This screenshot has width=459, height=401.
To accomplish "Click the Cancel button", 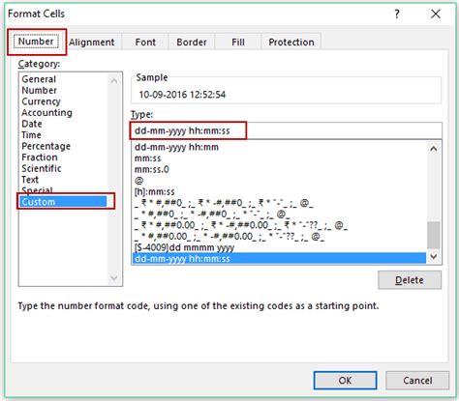I will (417, 381).
